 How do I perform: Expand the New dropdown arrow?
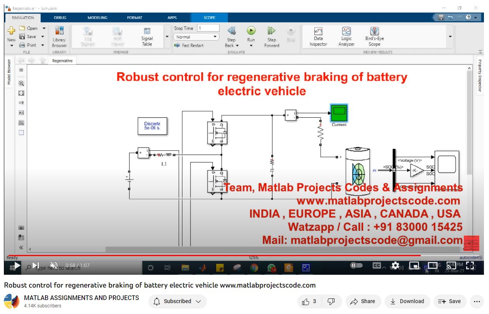coord(11,46)
